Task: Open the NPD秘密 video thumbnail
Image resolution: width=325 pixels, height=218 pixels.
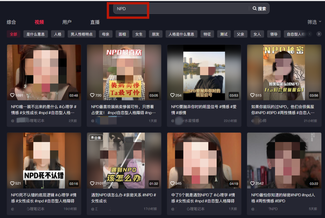Action: tap(284, 72)
